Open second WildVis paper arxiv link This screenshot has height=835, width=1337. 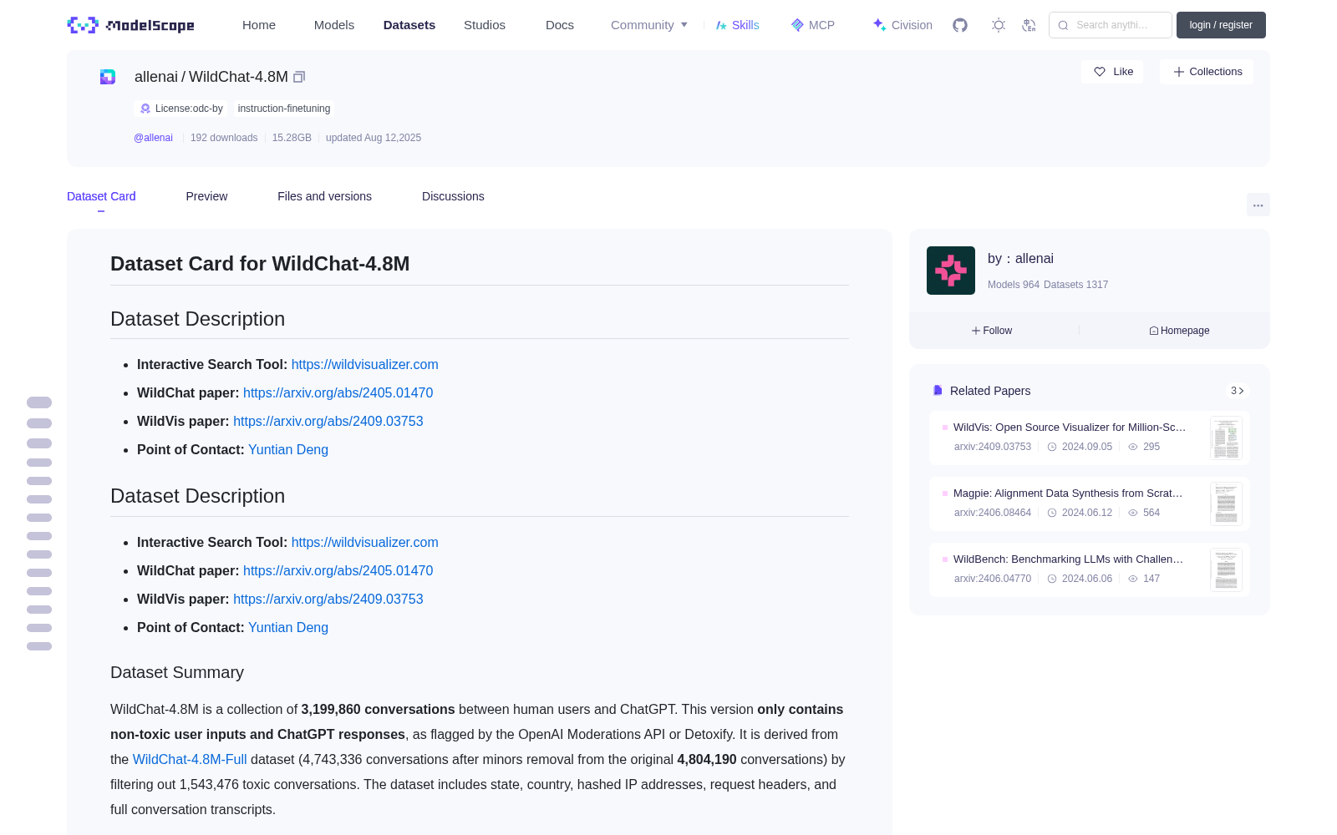point(328,599)
